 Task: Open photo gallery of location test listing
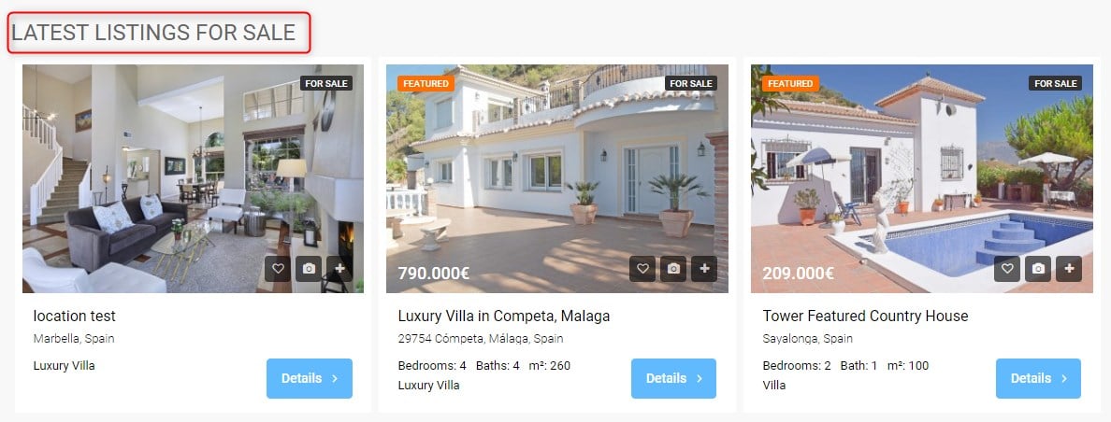pos(309,269)
